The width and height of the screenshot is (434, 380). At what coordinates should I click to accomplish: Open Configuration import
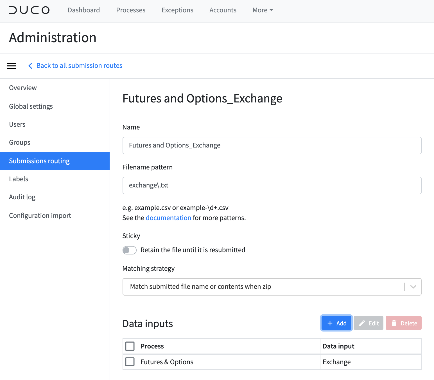coord(55,216)
